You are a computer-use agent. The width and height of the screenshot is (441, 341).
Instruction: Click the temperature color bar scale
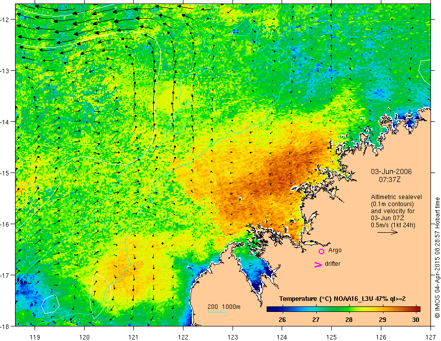point(343,309)
